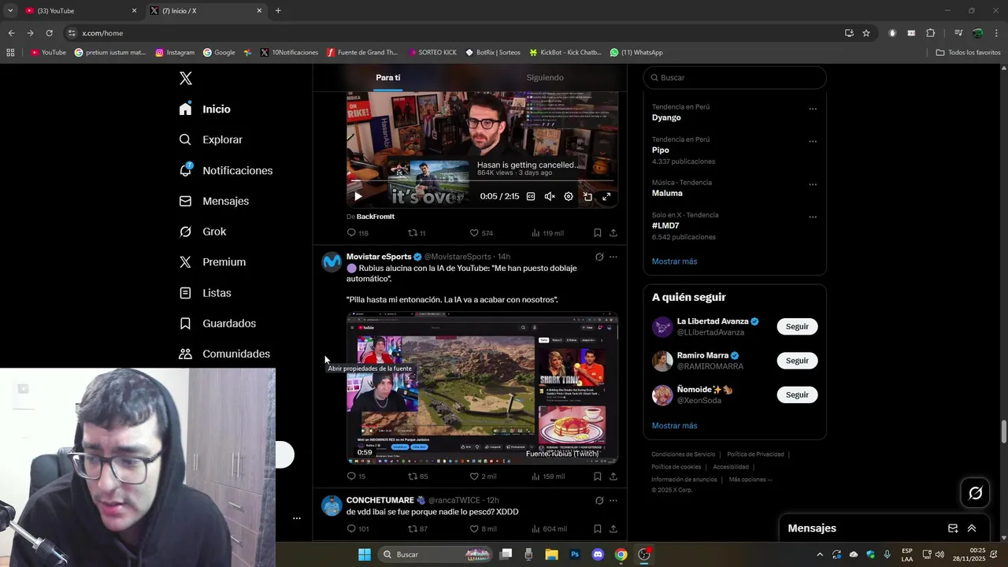Click Mostrar más under trends

pyautogui.click(x=674, y=261)
